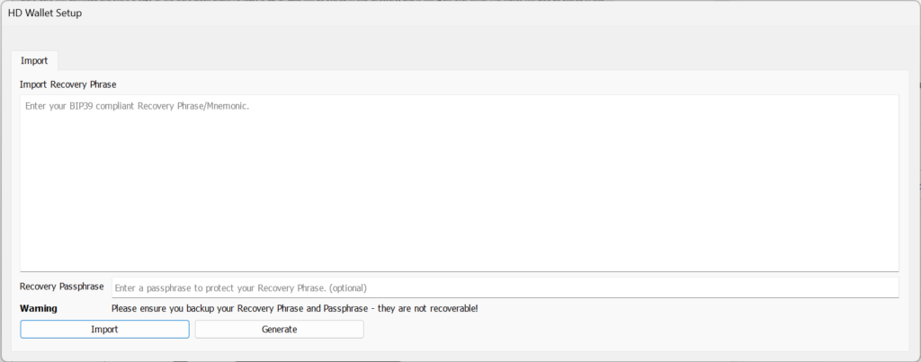Click the blank end of the passphrase field
This screenshot has width=921, height=362.
765,287
